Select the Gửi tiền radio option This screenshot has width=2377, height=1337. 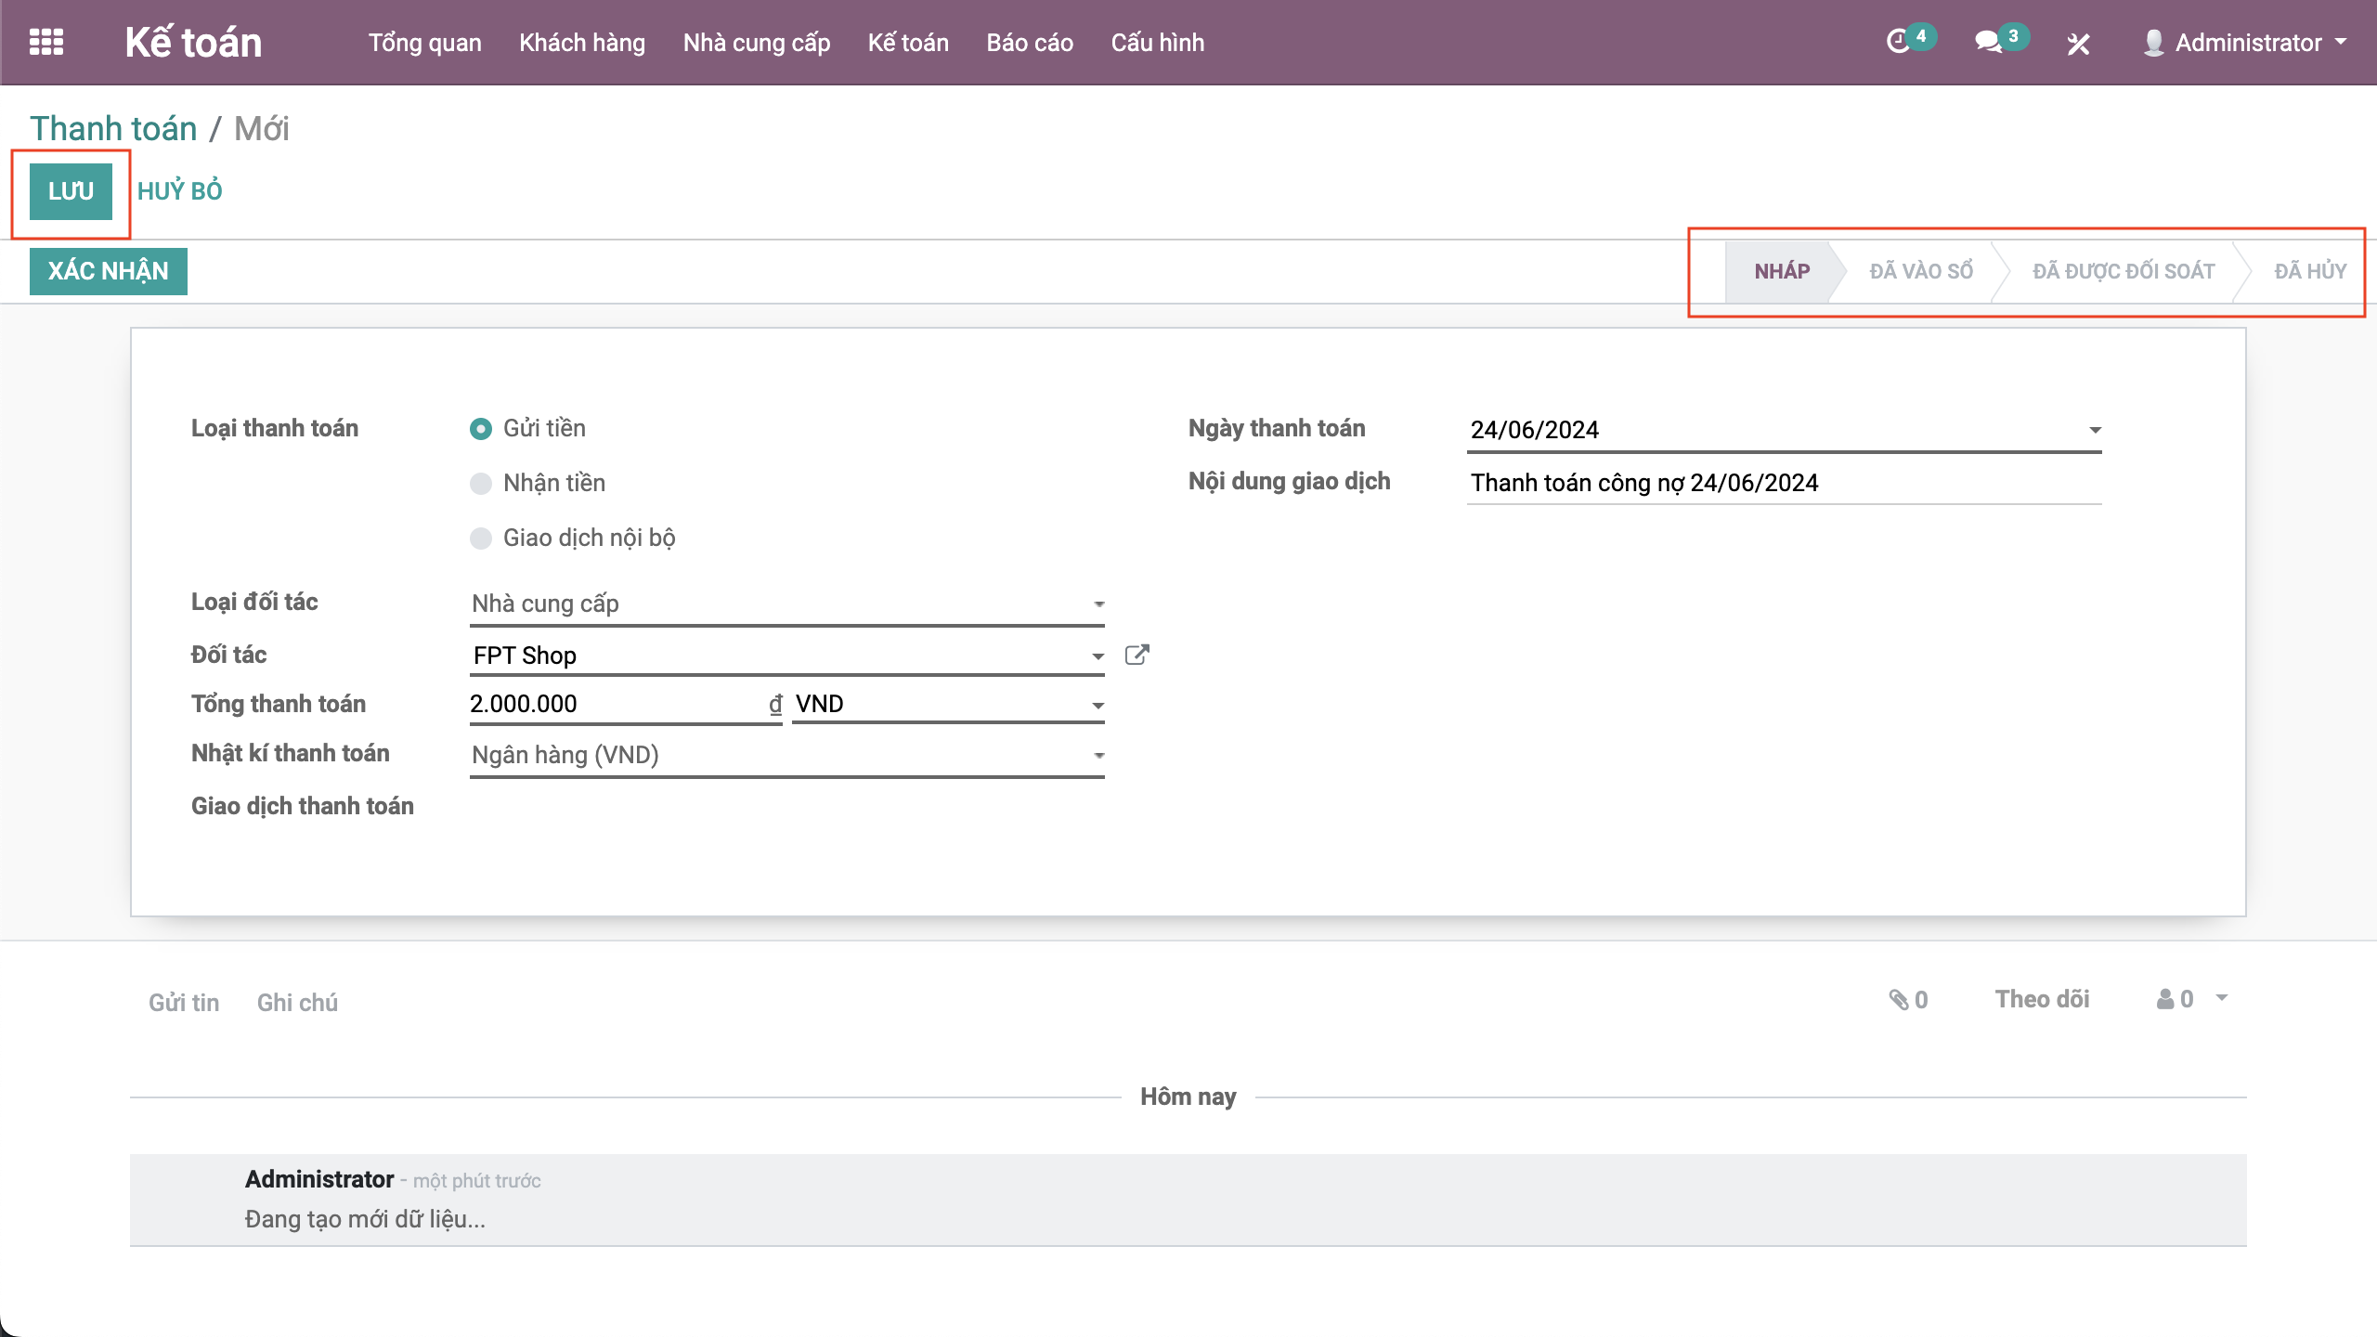pos(481,429)
